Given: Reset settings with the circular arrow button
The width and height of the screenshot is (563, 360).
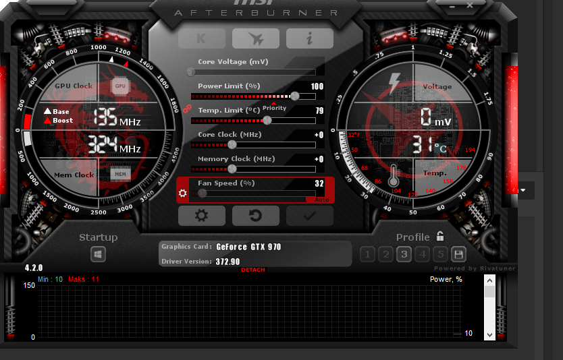Looking at the screenshot, I should pyautogui.click(x=256, y=216).
